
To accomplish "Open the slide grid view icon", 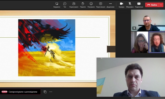I will pos(45,92).
